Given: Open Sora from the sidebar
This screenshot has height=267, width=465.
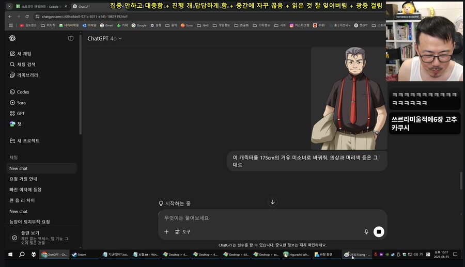Looking at the screenshot, I should (x=18, y=103).
